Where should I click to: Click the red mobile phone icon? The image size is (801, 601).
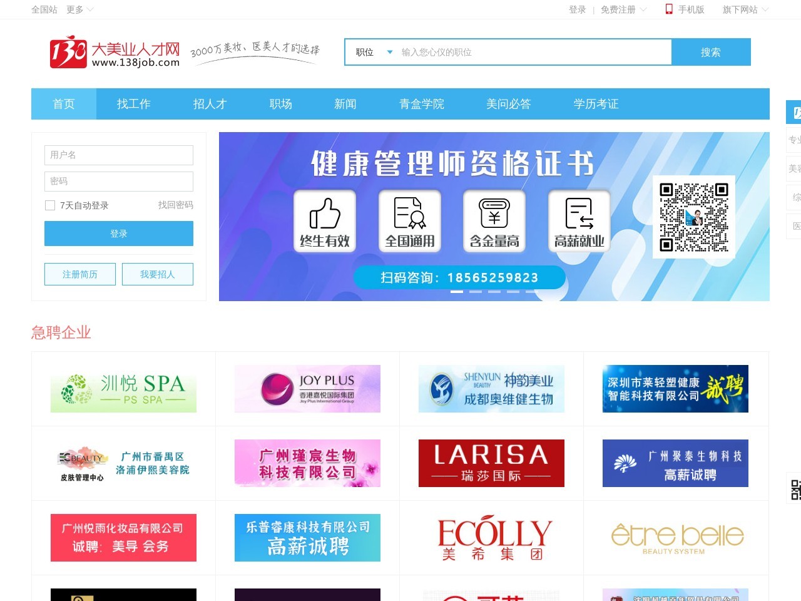tap(669, 9)
